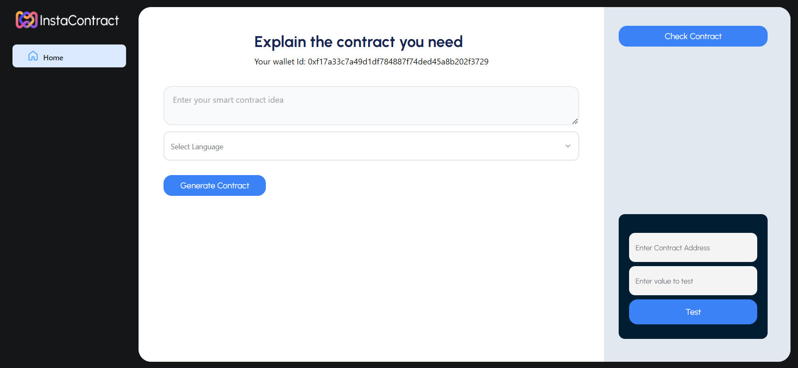This screenshot has width=798, height=368.
Task: Click the Check Contract button
Action: (693, 36)
